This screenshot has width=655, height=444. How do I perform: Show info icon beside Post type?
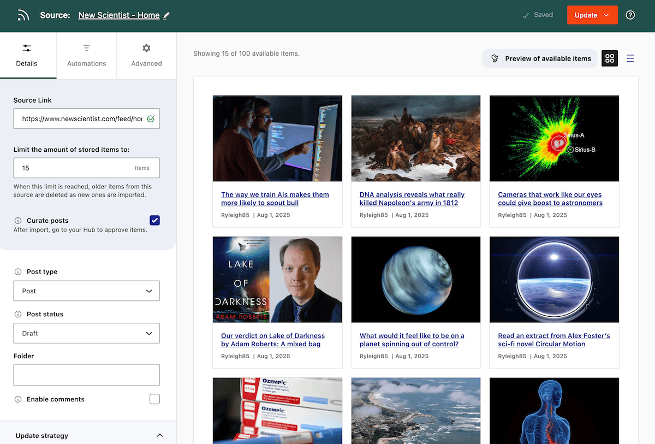tap(18, 272)
